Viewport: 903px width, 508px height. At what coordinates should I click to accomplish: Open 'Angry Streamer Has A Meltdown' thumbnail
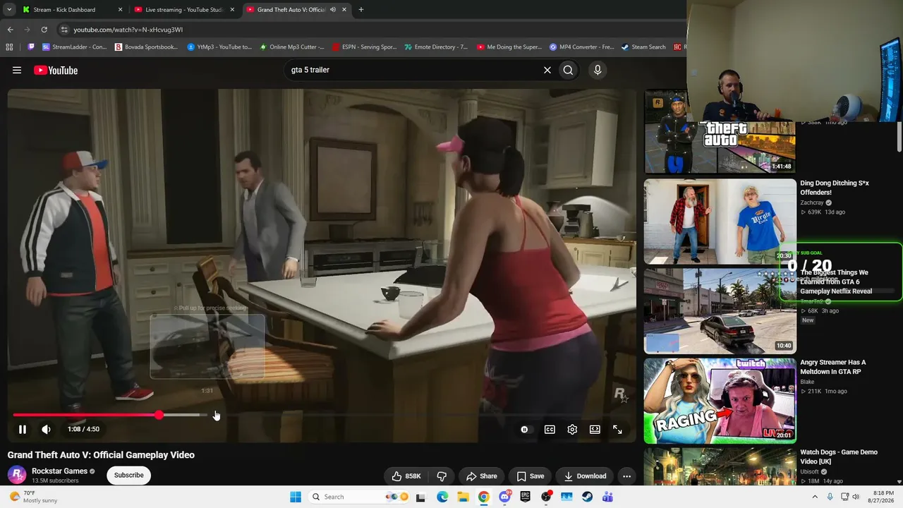pos(720,401)
